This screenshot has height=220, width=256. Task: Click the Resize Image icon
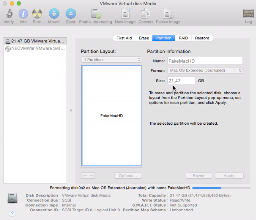pyautogui.click(x=168, y=14)
